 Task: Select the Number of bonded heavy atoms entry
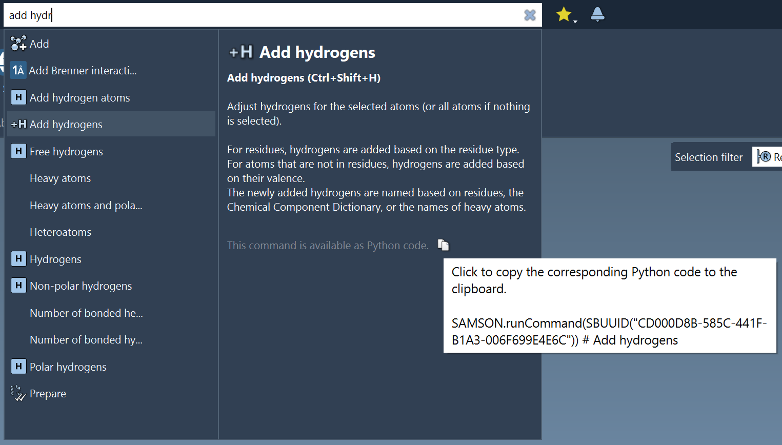(x=86, y=312)
